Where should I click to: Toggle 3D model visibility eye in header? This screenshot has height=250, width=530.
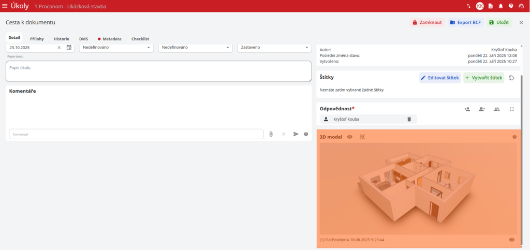350,137
